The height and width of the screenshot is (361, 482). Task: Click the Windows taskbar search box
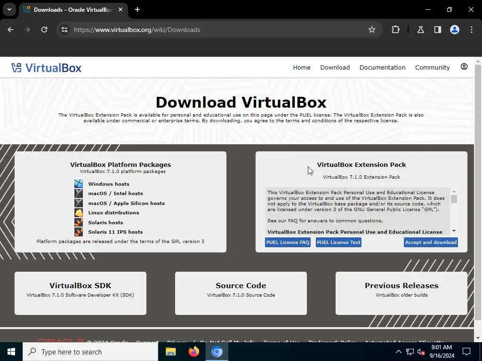pyautogui.click(x=90, y=352)
